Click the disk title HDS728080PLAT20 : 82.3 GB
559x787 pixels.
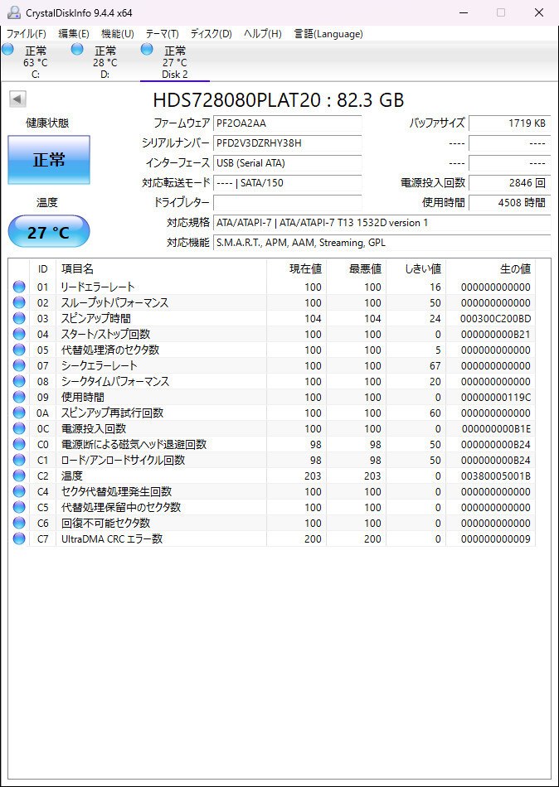point(279,100)
